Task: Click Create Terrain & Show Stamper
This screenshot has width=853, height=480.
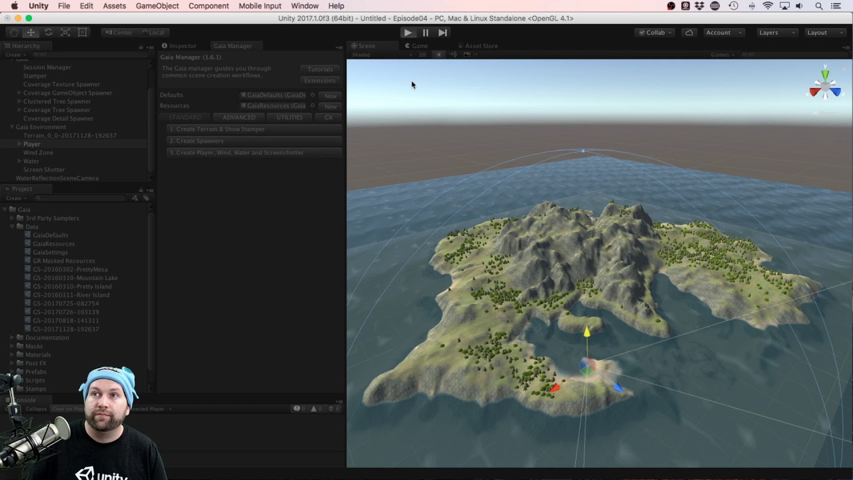Action: [x=254, y=129]
